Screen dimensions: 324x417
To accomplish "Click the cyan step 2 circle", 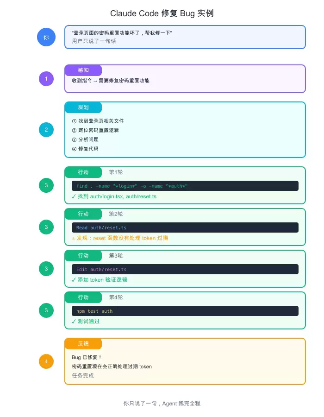I will coord(46,130).
